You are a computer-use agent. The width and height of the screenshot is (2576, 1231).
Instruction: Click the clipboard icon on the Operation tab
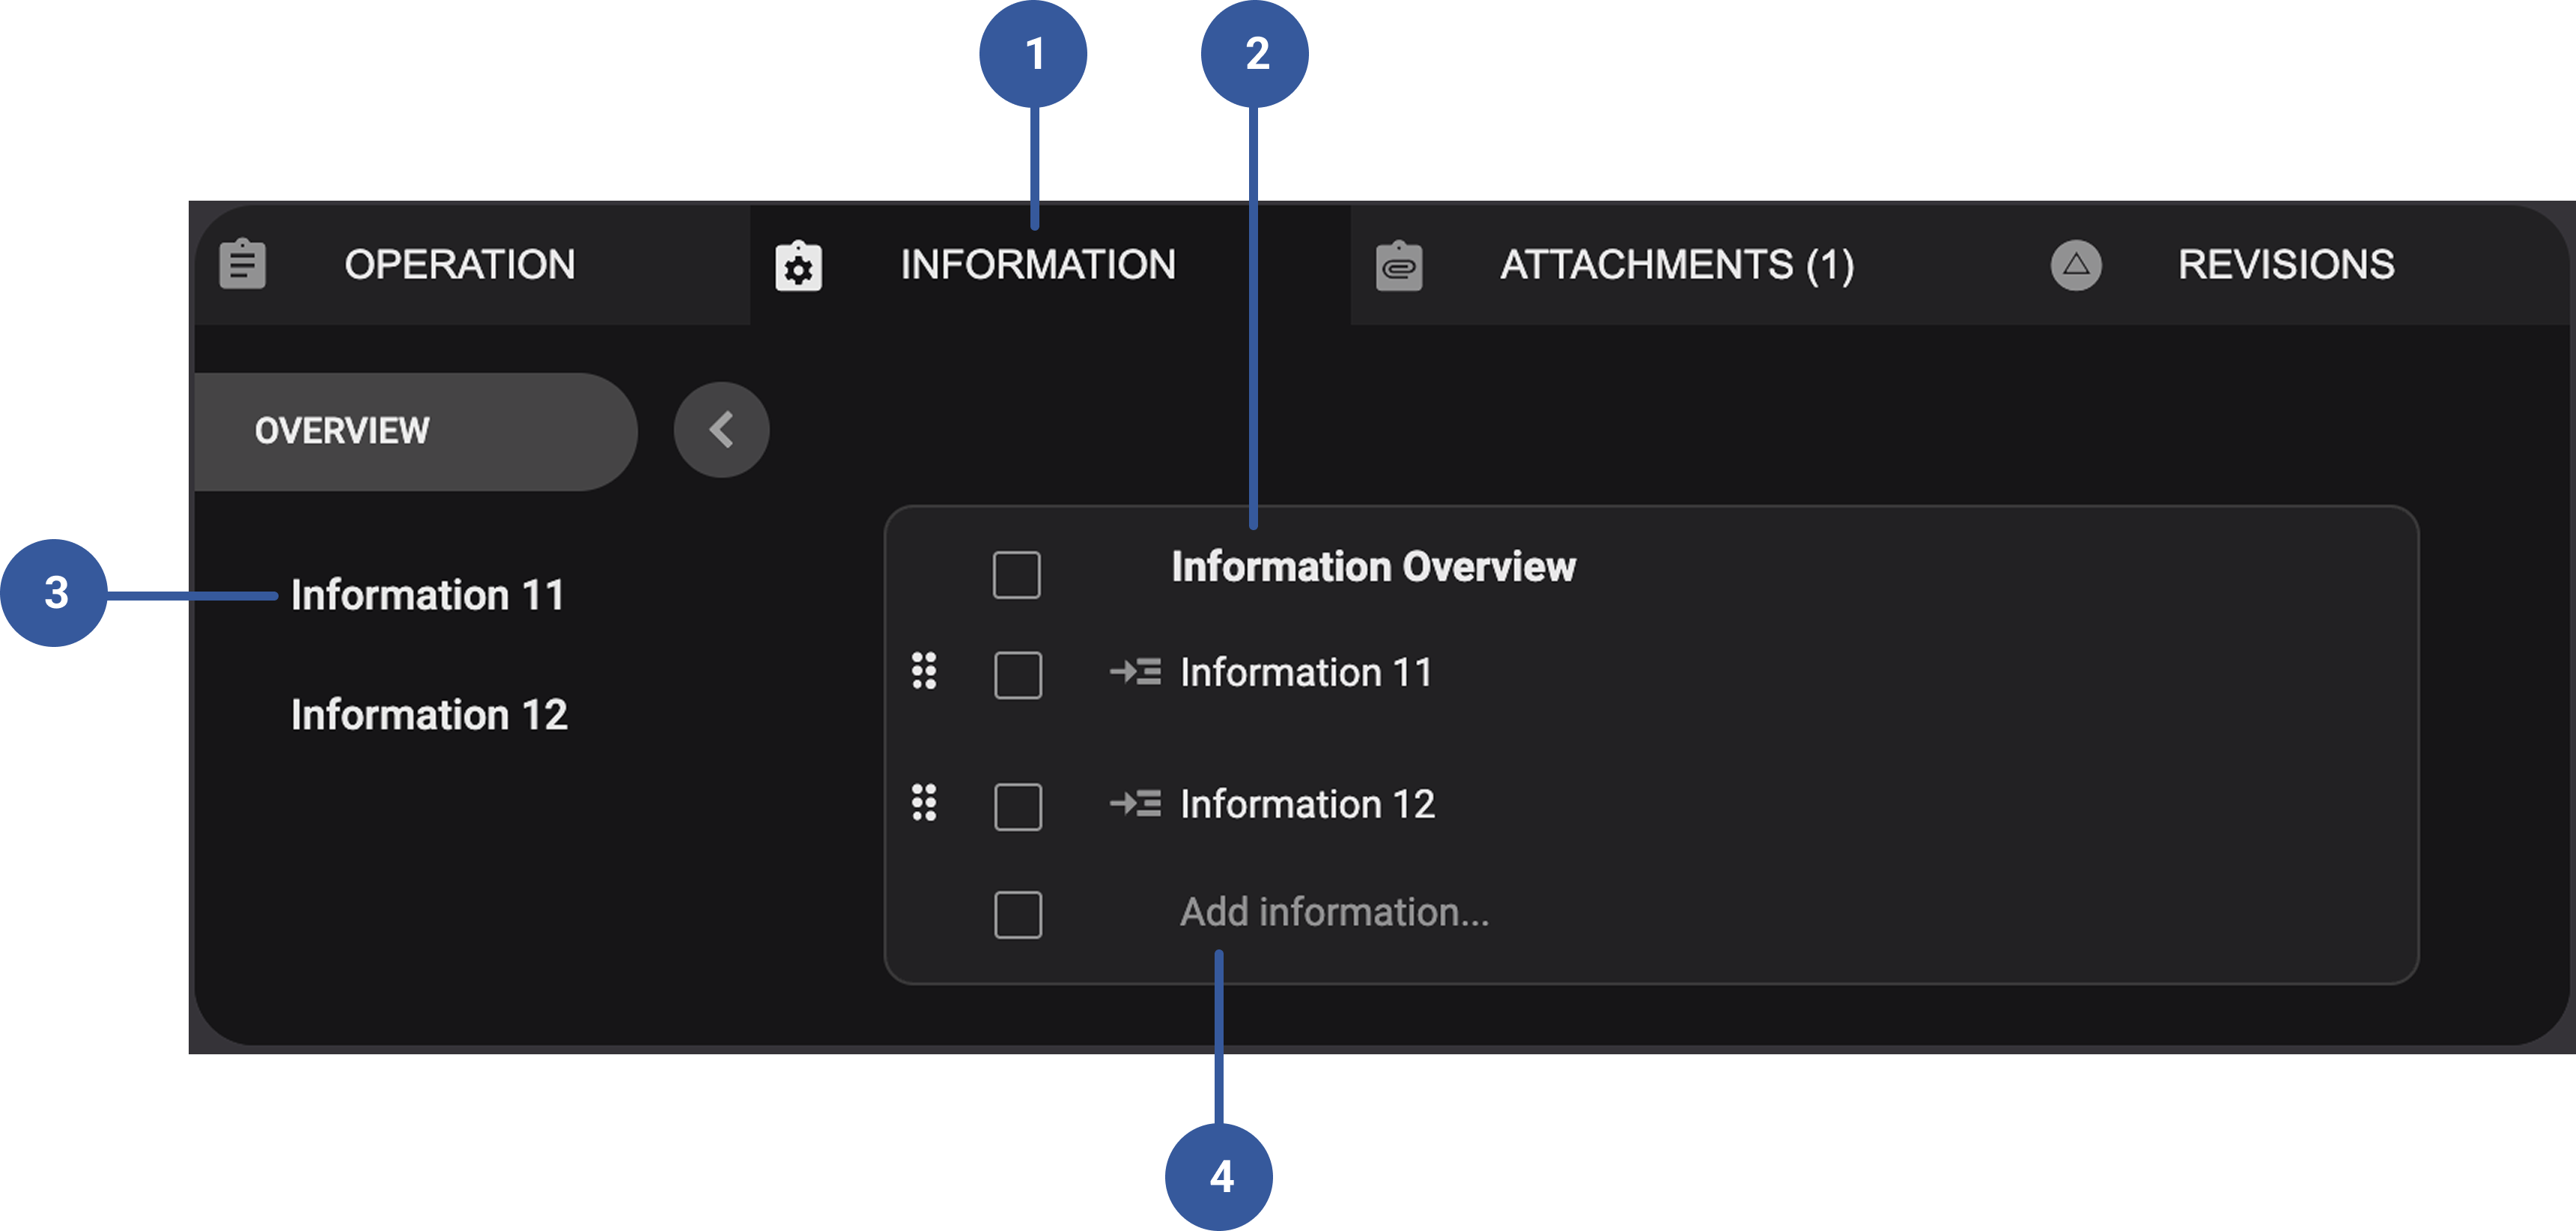pyautogui.click(x=243, y=264)
